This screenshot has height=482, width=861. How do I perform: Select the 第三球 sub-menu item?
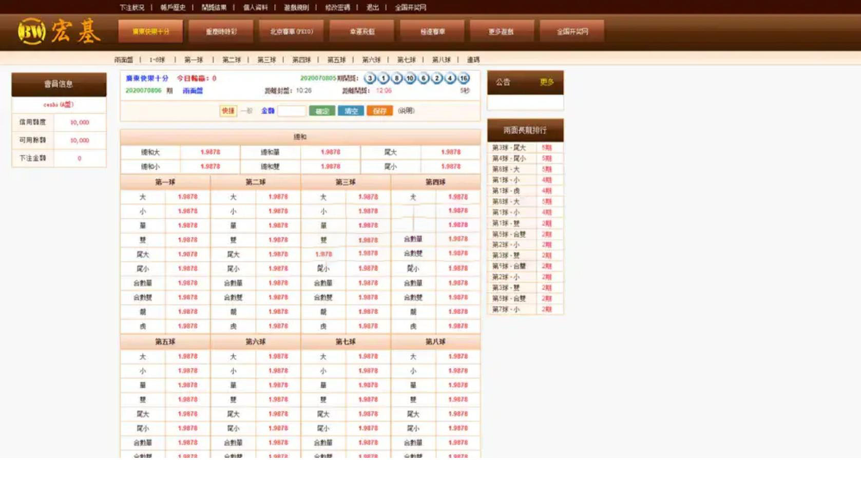pyautogui.click(x=266, y=60)
